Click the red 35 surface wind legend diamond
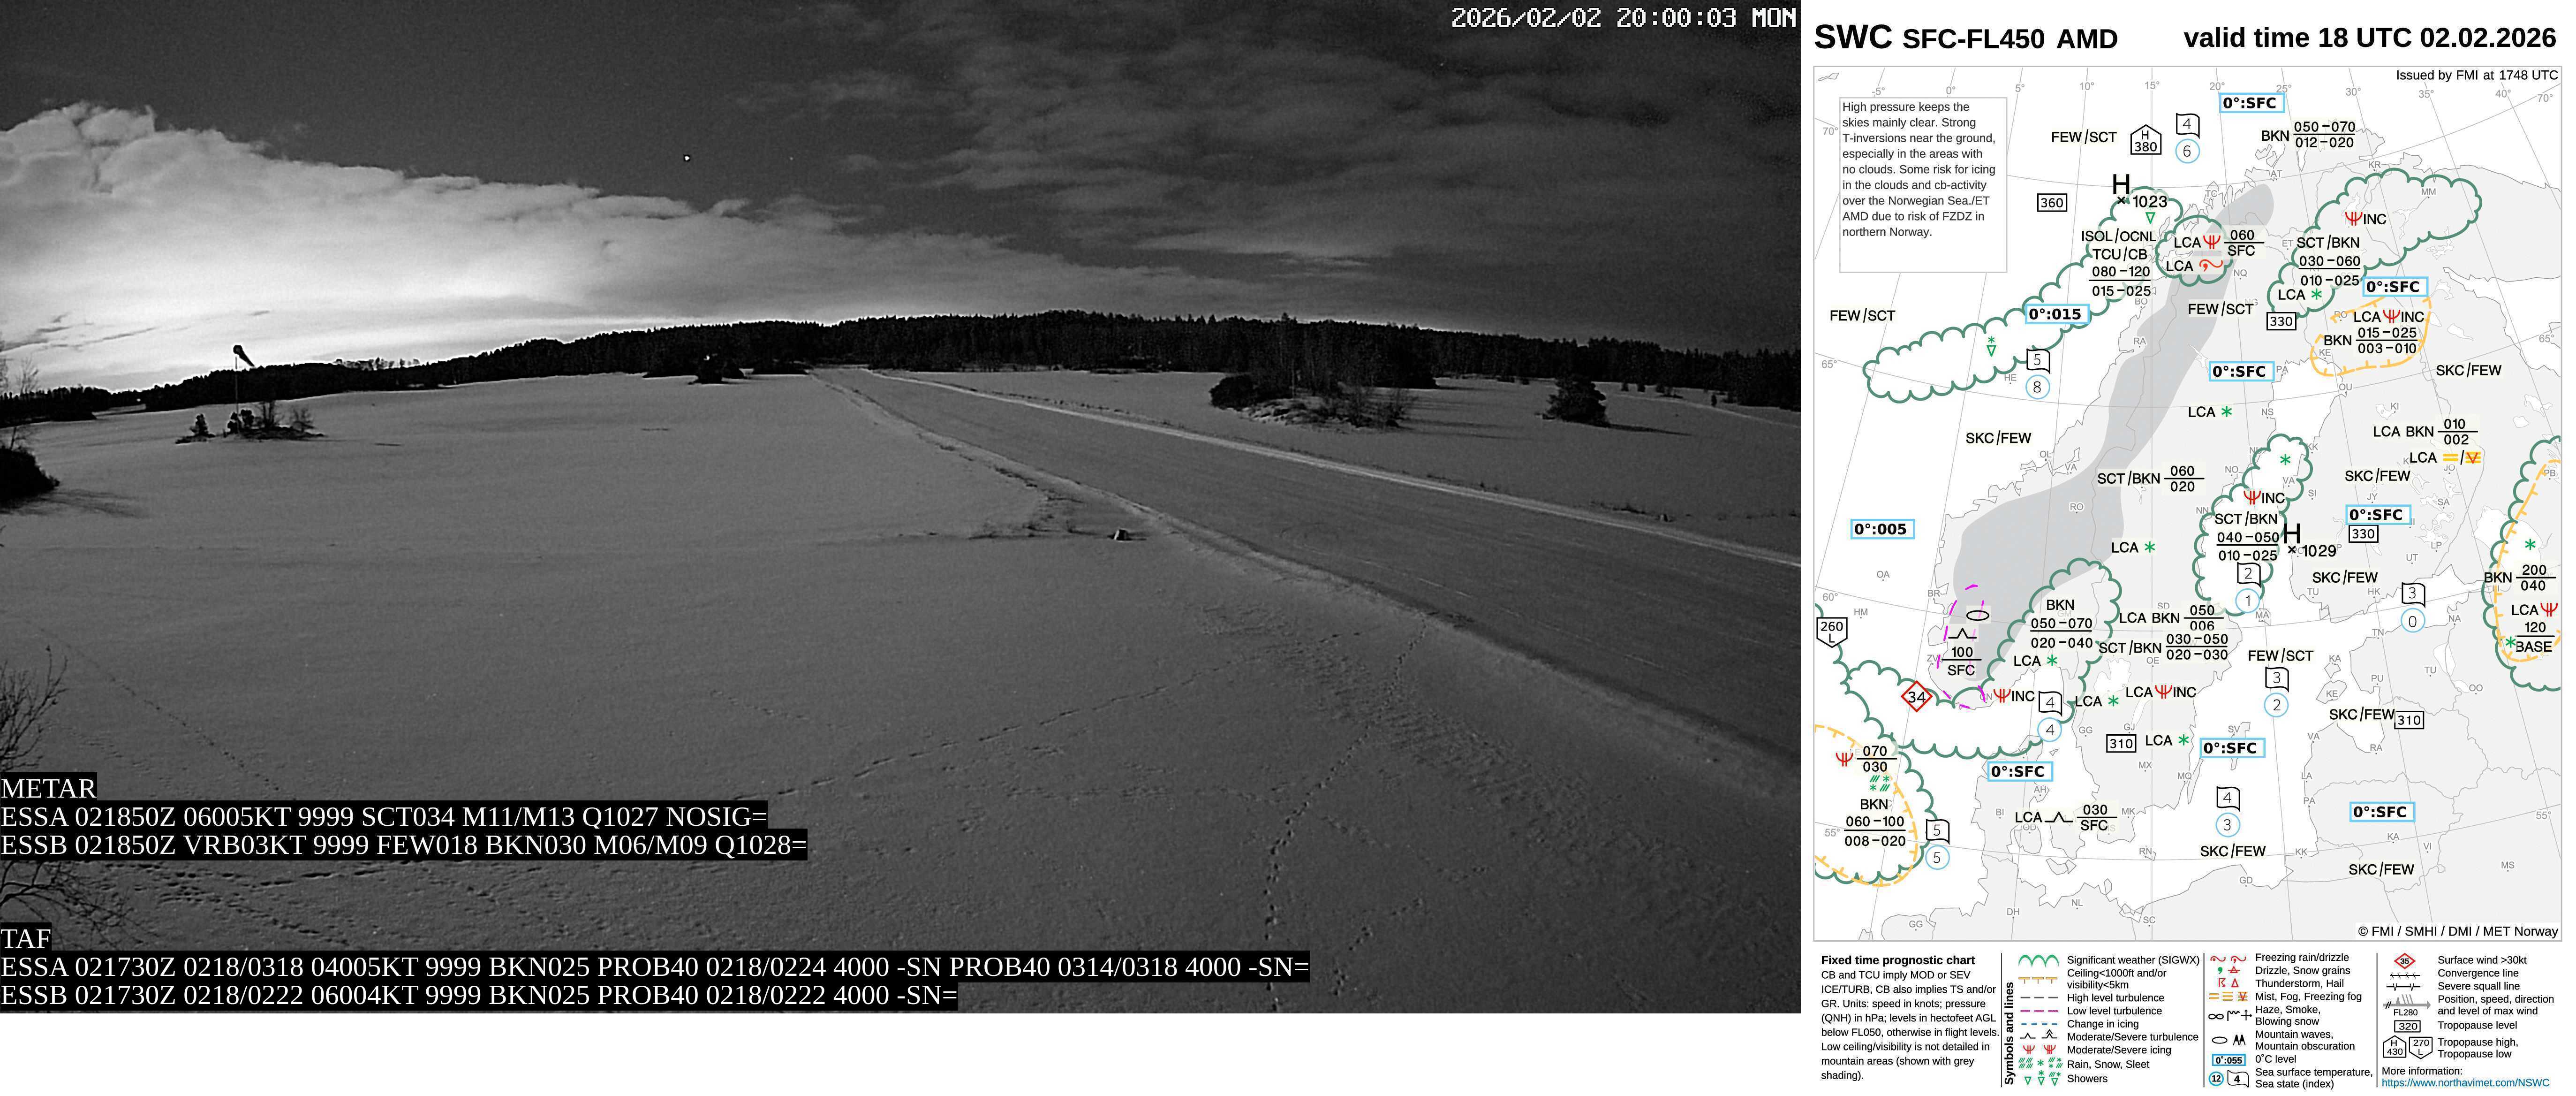Viewport: 2576px width, 1096px height. click(x=2404, y=961)
